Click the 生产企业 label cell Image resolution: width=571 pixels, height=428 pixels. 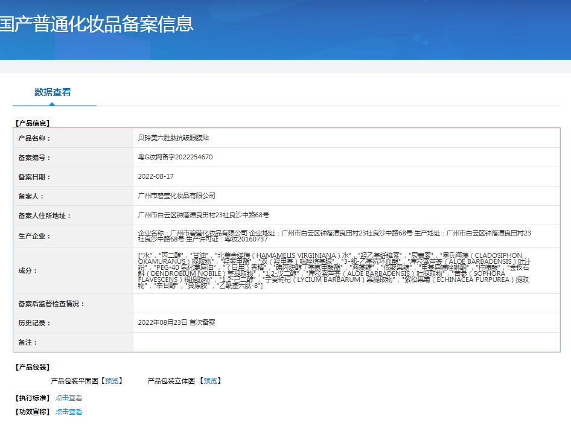point(73,236)
